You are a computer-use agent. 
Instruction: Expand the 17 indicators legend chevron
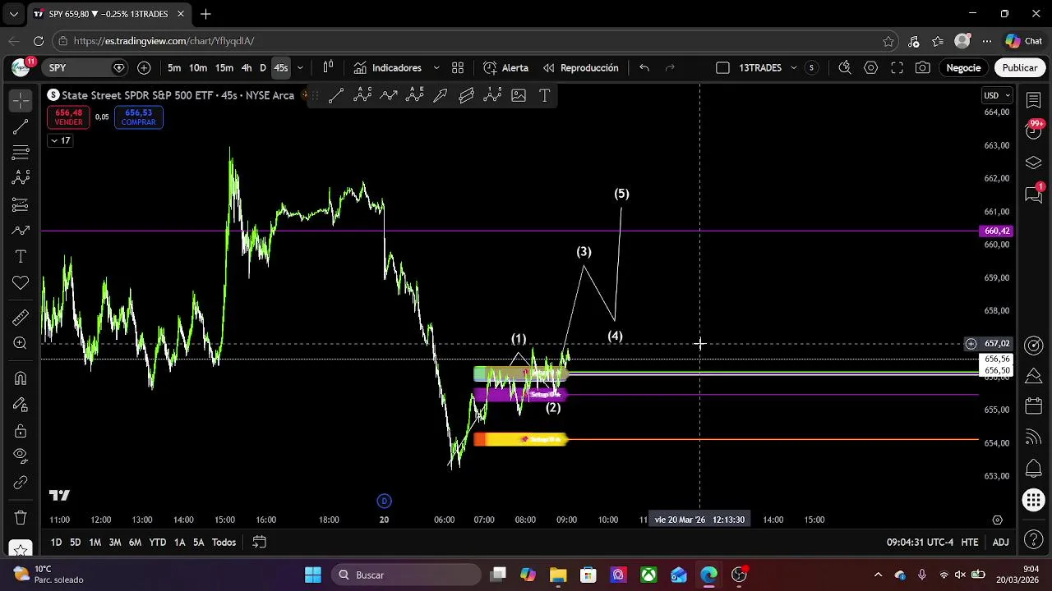(60, 140)
